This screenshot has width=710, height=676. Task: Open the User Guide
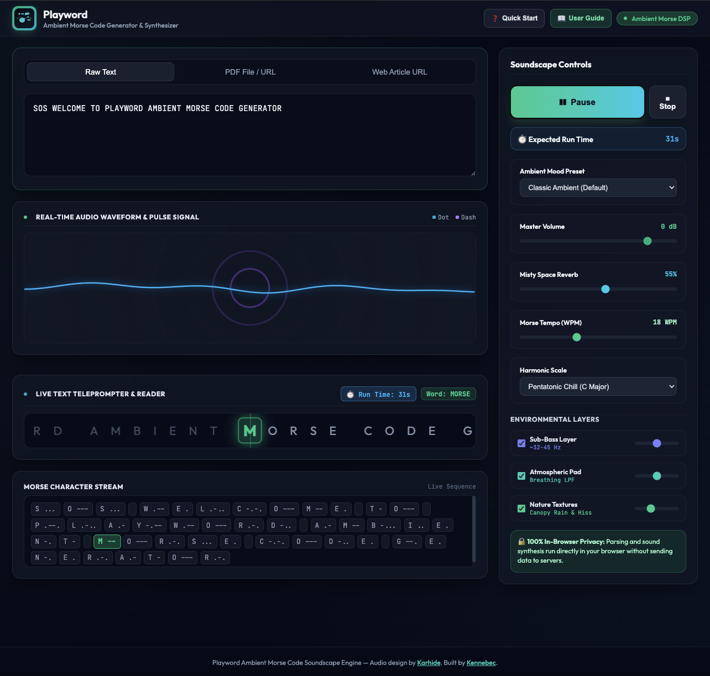tap(581, 18)
